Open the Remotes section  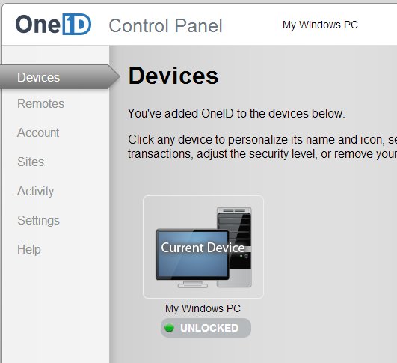[41, 103]
